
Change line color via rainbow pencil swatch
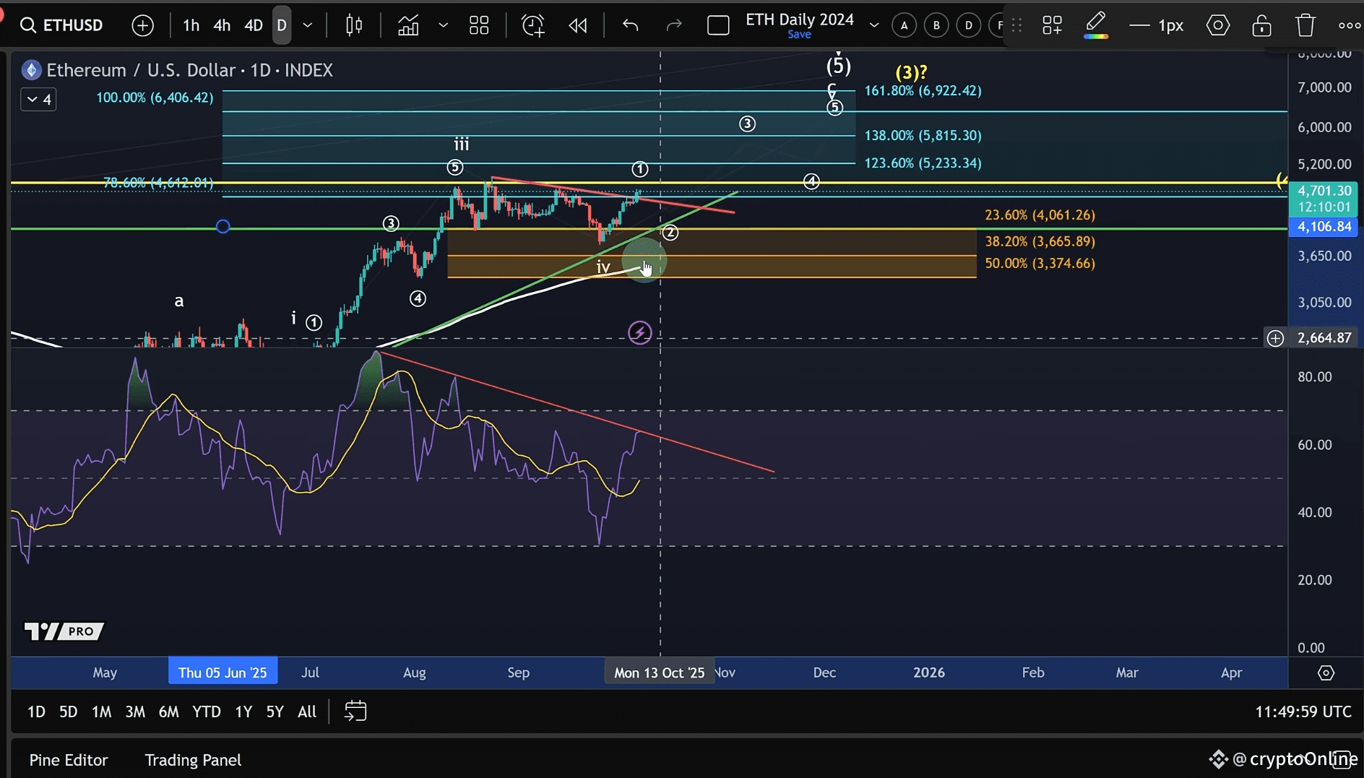(1096, 25)
